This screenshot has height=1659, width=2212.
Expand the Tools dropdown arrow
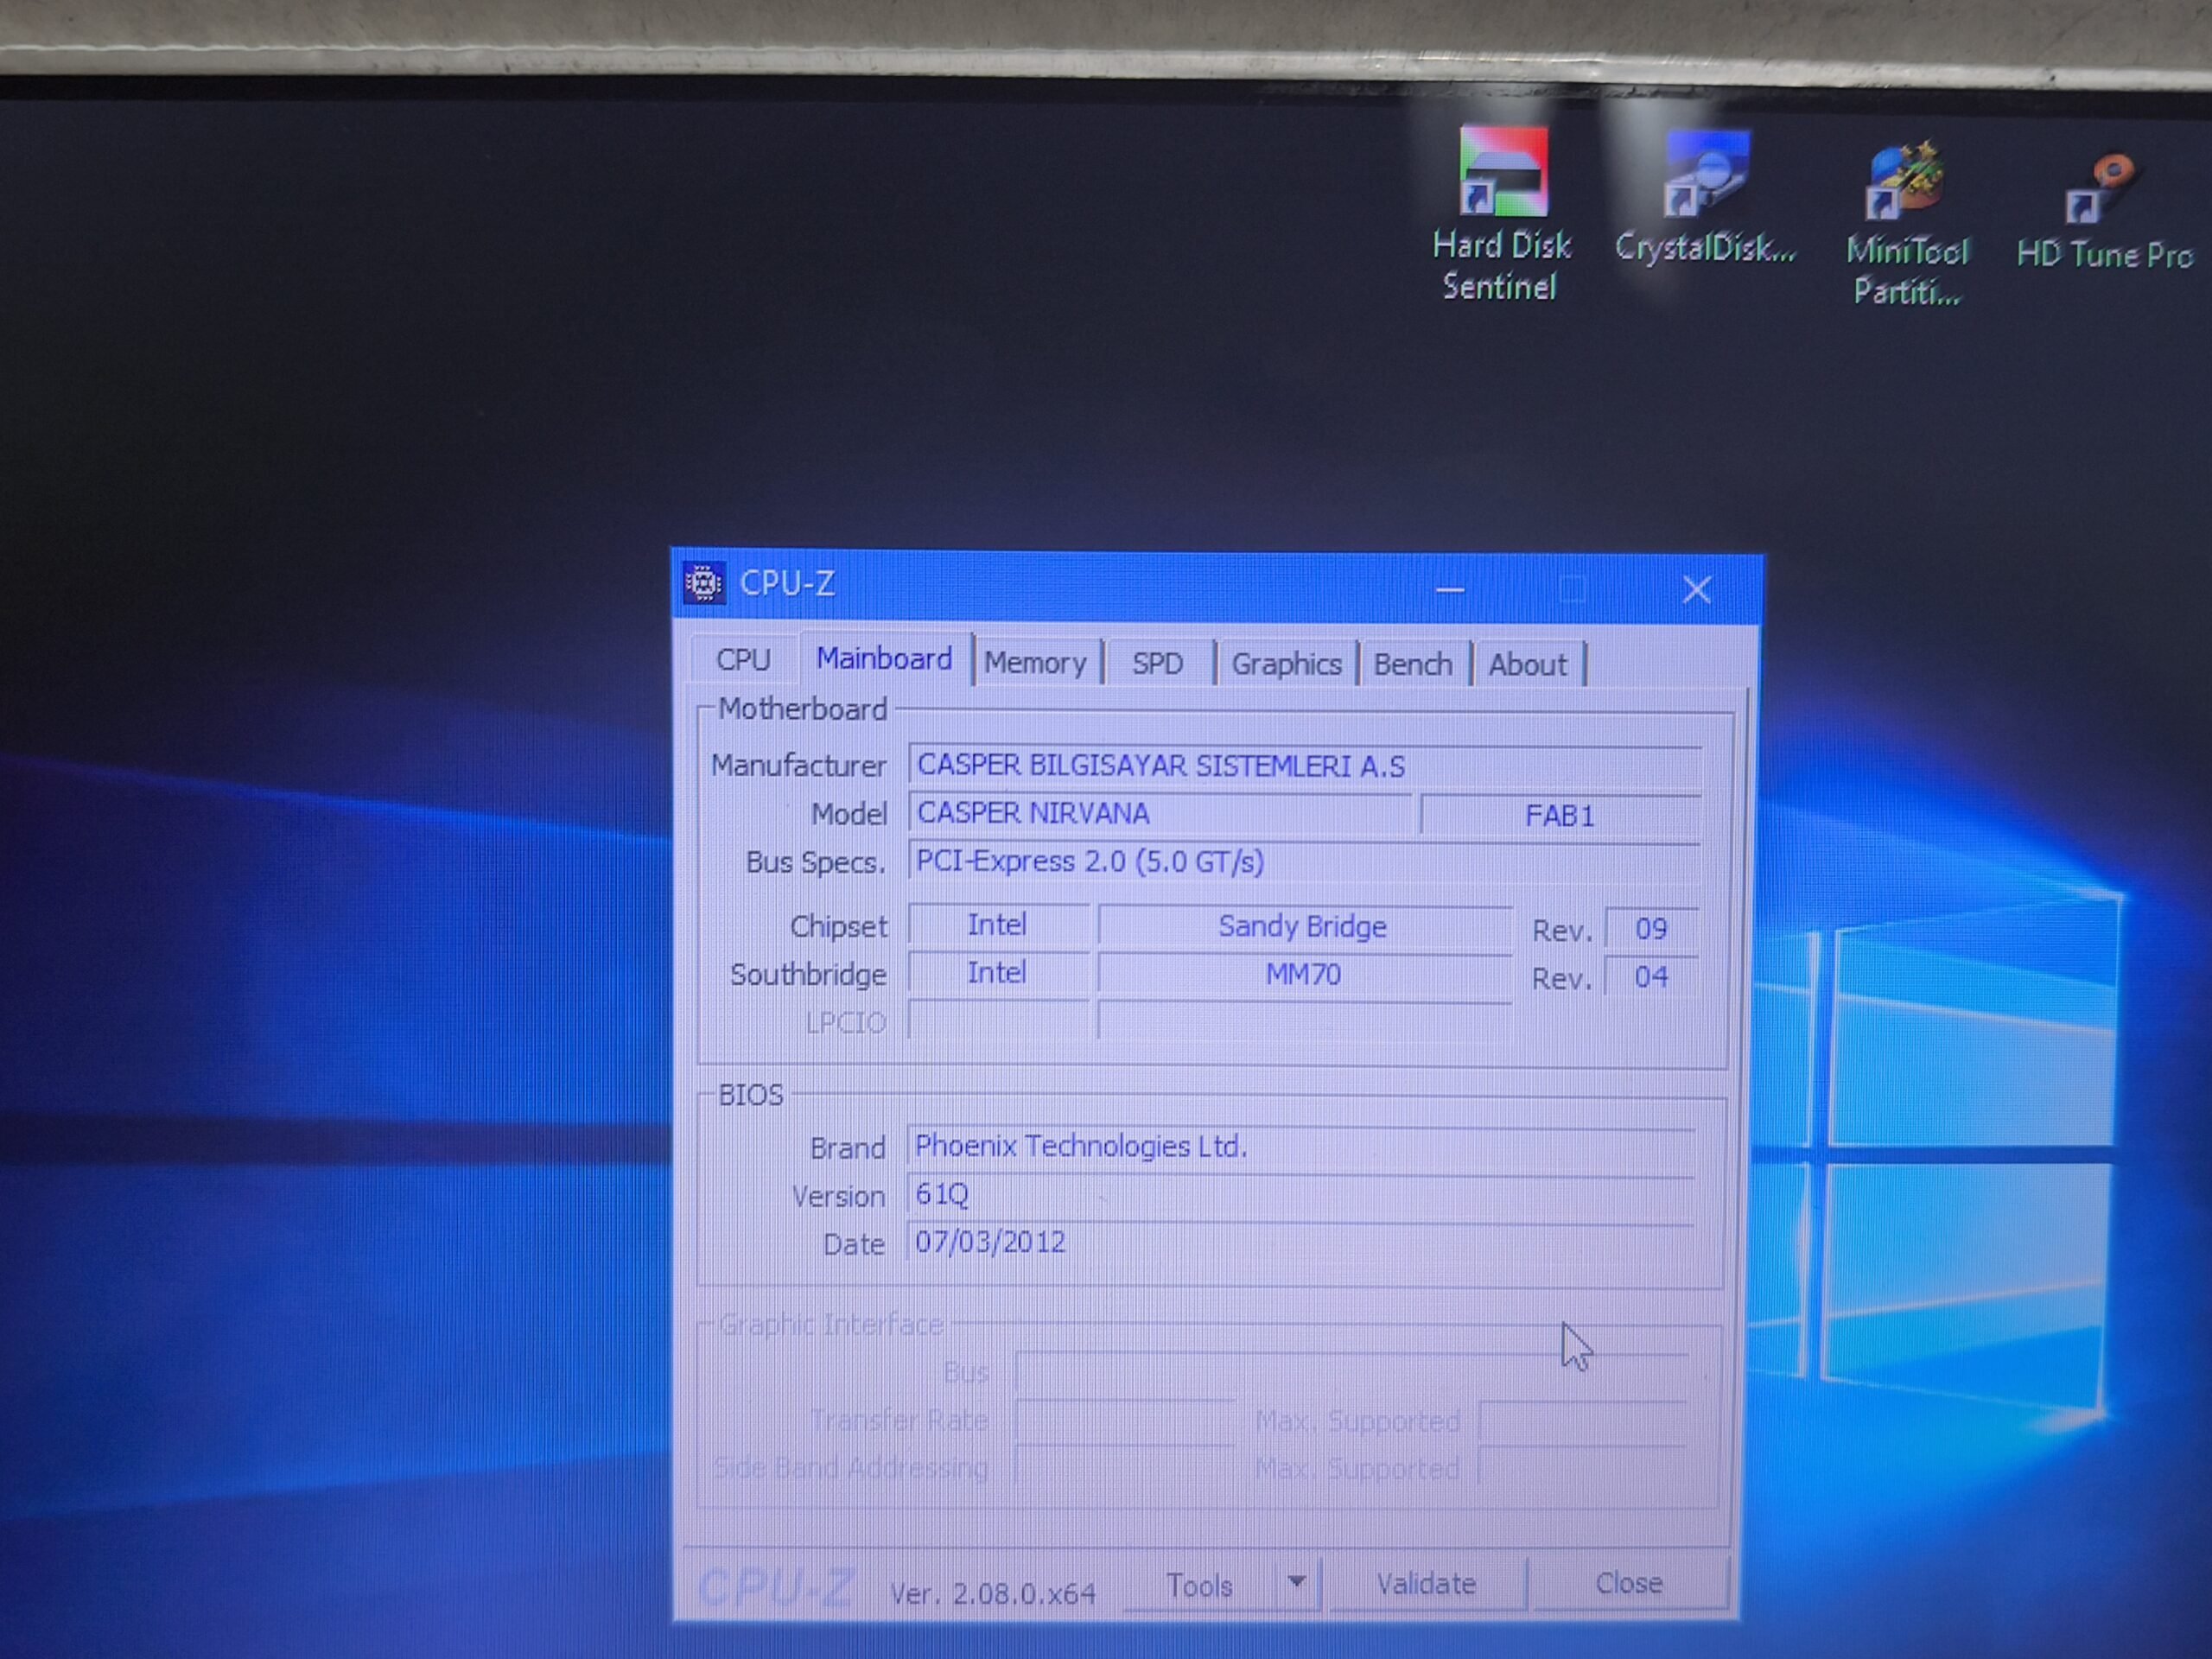click(1297, 1583)
